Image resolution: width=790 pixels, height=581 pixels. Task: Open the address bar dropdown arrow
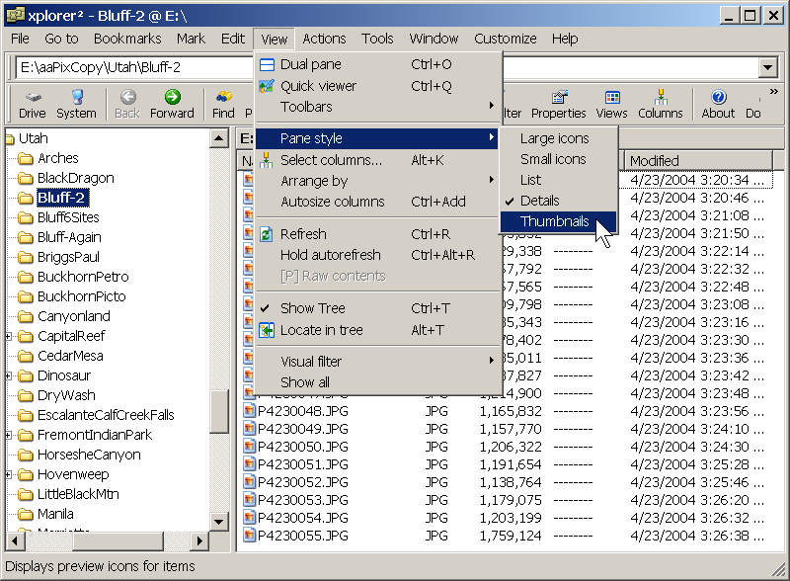click(x=768, y=67)
